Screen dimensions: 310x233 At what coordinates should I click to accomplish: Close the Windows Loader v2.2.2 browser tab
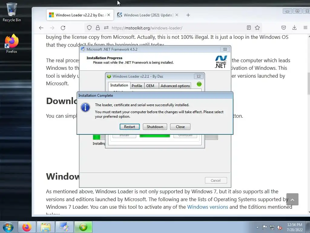tap(109, 15)
